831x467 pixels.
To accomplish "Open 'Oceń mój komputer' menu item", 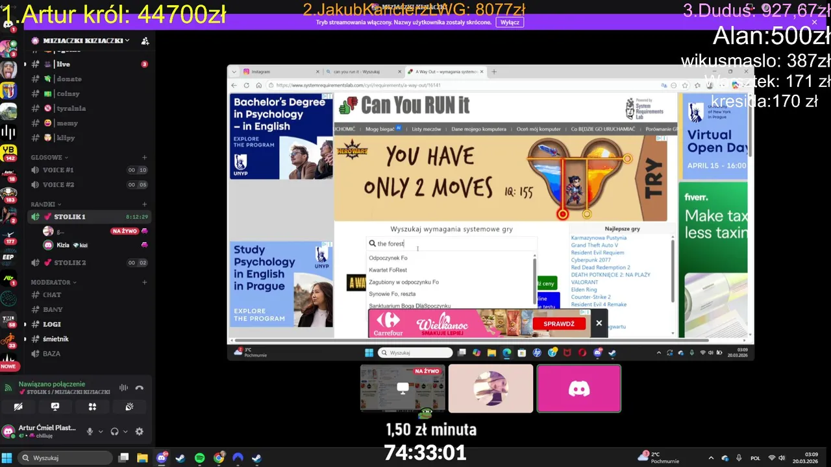I will [x=538, y=129].
